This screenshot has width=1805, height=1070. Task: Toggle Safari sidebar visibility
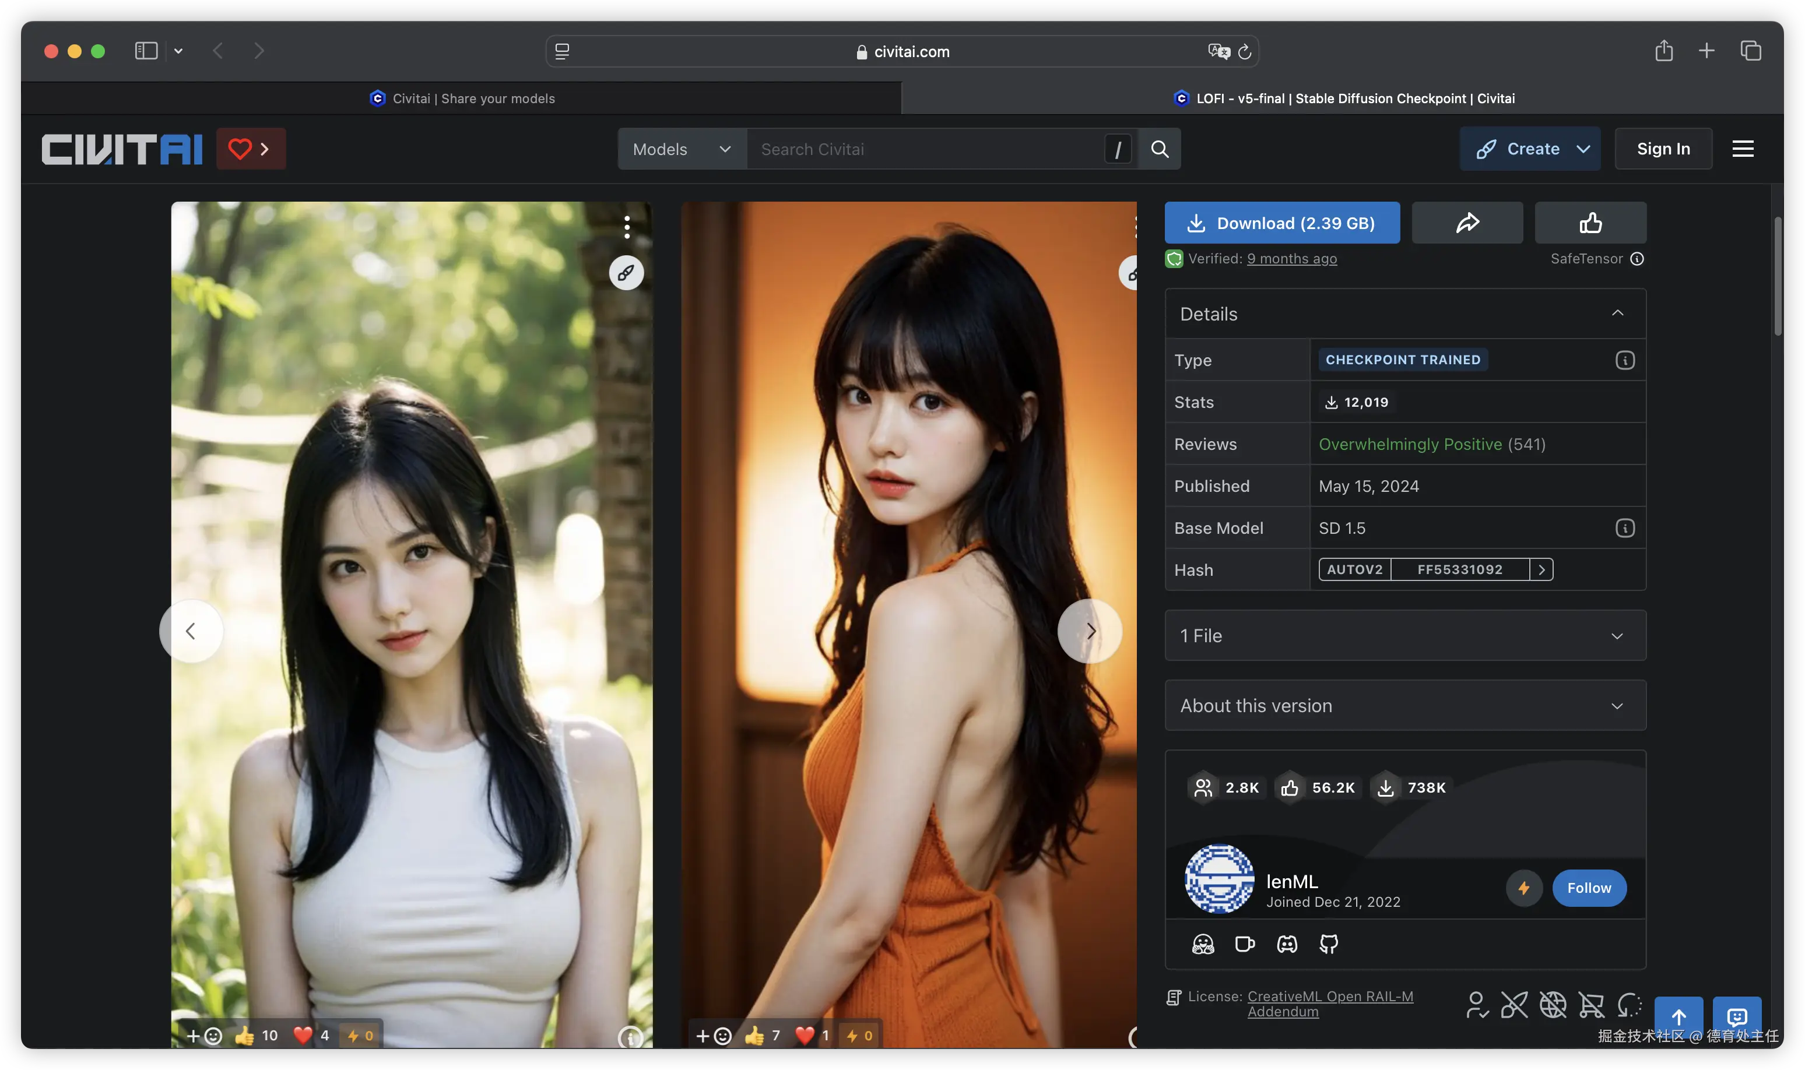click(146, 51)
